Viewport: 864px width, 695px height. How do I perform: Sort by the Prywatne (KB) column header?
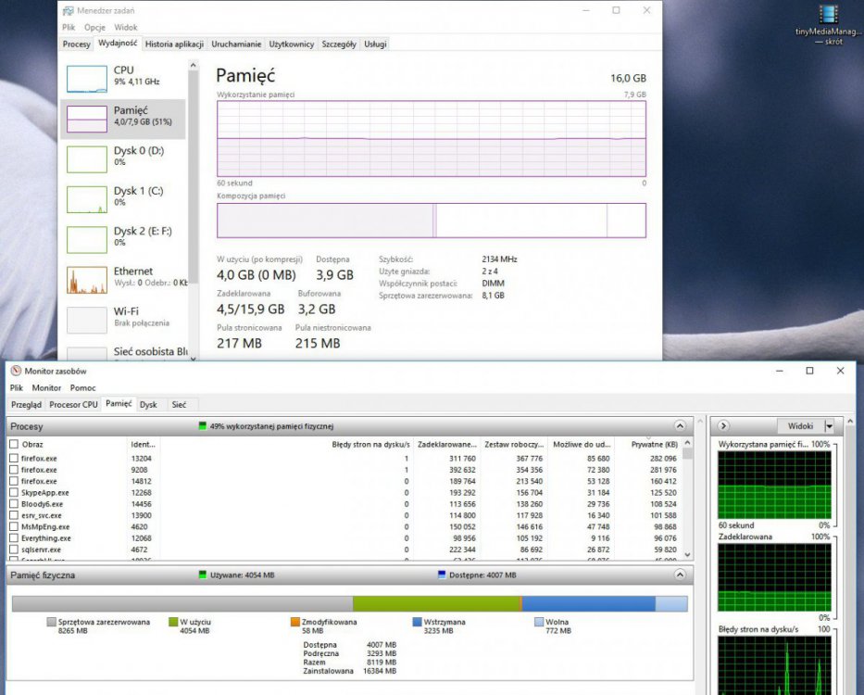653,445
